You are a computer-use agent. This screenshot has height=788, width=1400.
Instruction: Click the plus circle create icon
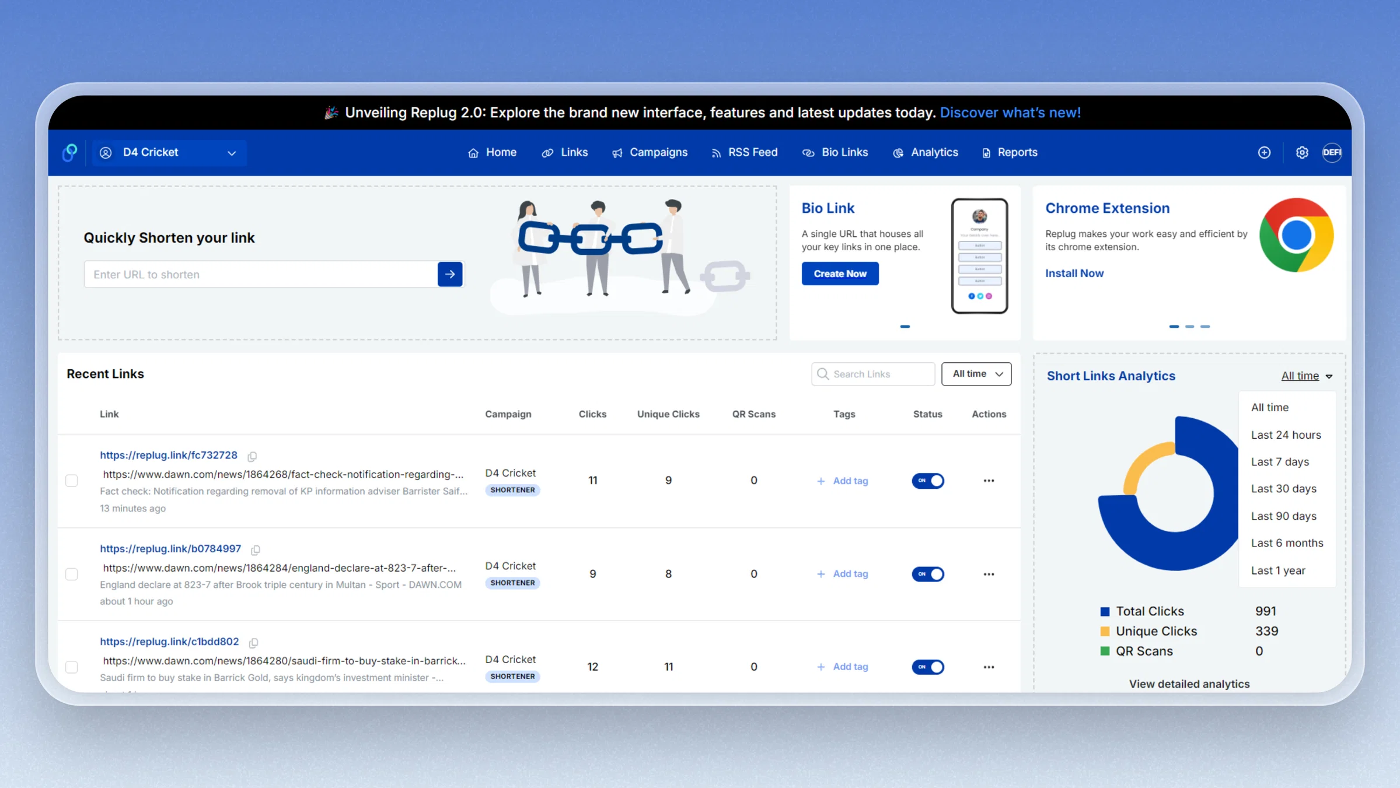click(1264, 152)
